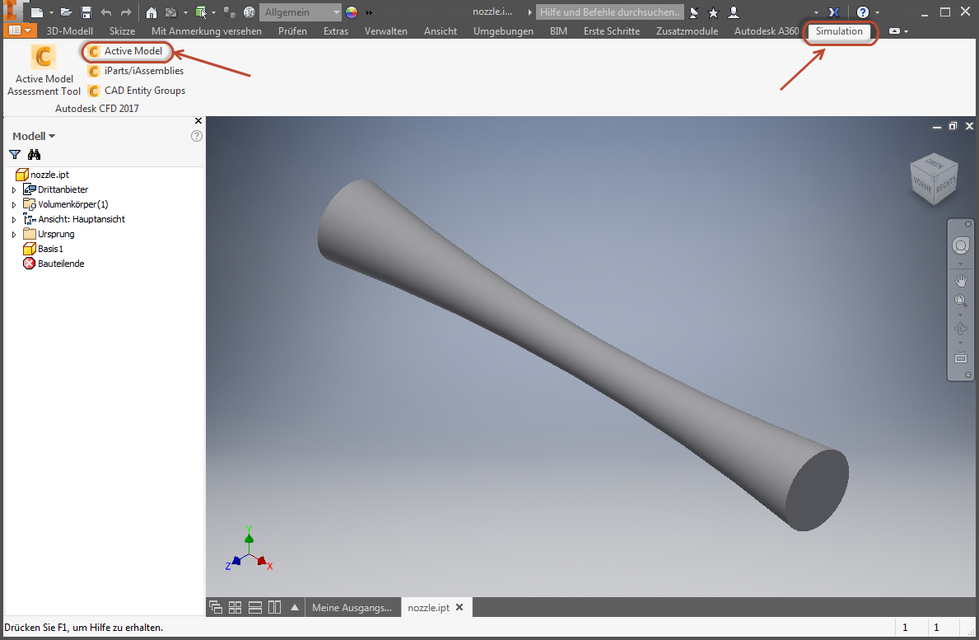Open the new file dropdown arrow
This screenshot has width=979, height=640.
(x=51, y=12)
